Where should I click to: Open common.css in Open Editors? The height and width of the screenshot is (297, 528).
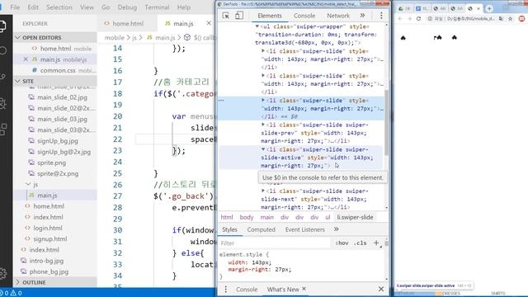pos(58,70)
